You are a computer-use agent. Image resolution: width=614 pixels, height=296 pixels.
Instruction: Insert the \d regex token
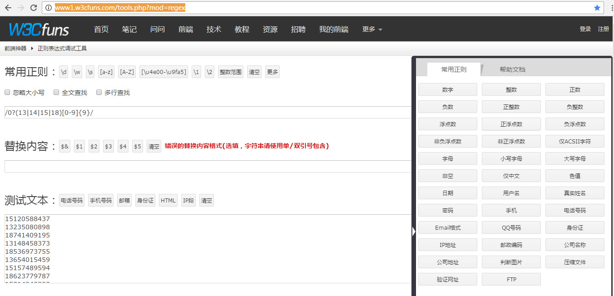(64, 72)
